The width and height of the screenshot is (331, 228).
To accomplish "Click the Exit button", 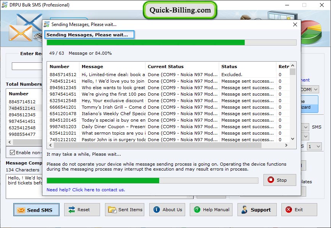I will tap(299, 210).
